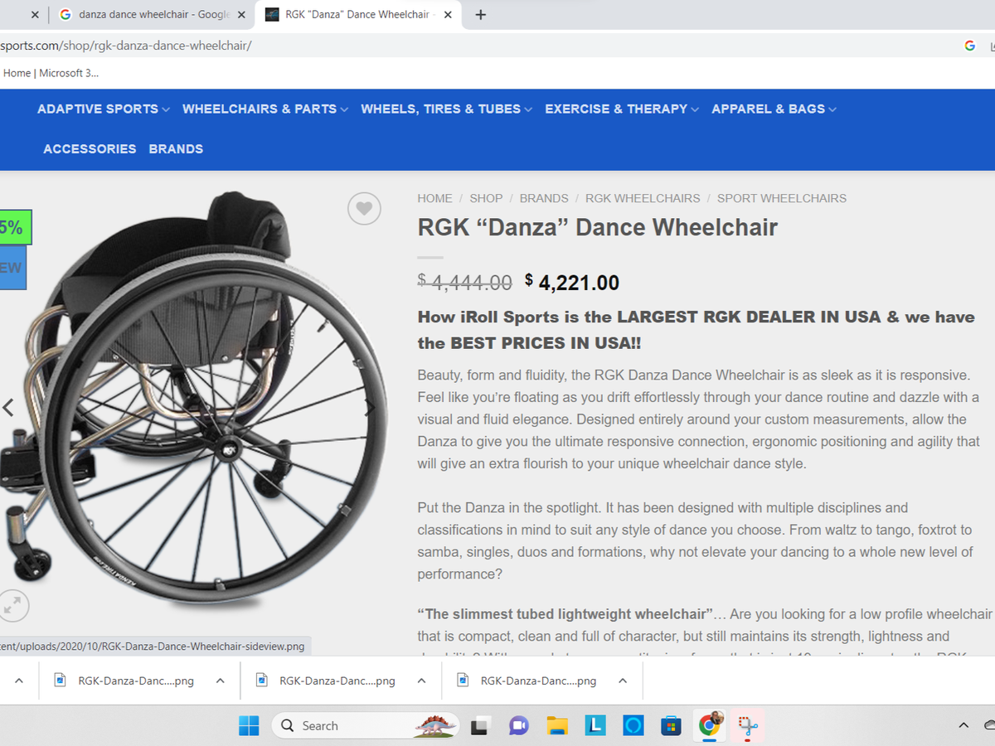Viewport: 995px width, 746px height.
Task: Open options for first downloaded PNG
Action: (220, 681)
